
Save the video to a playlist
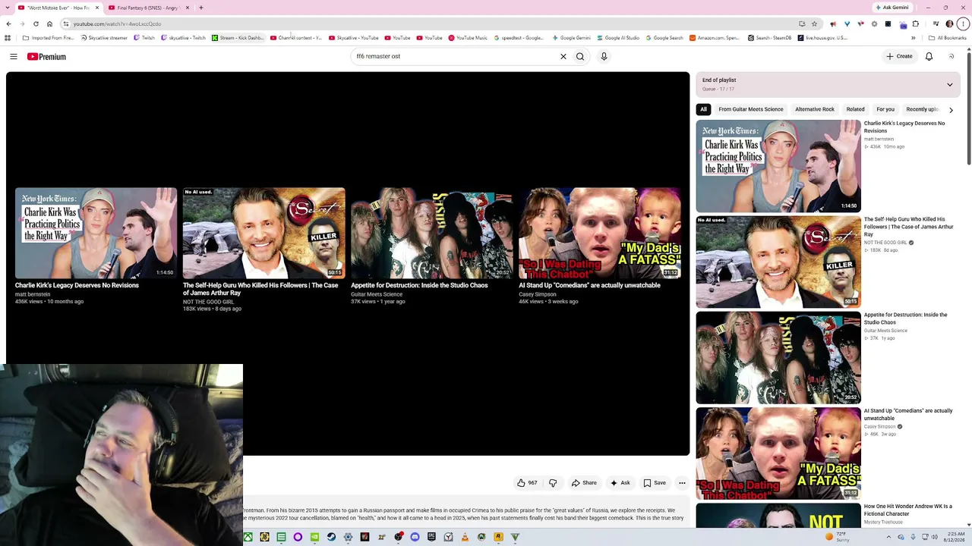coord(654,483)
